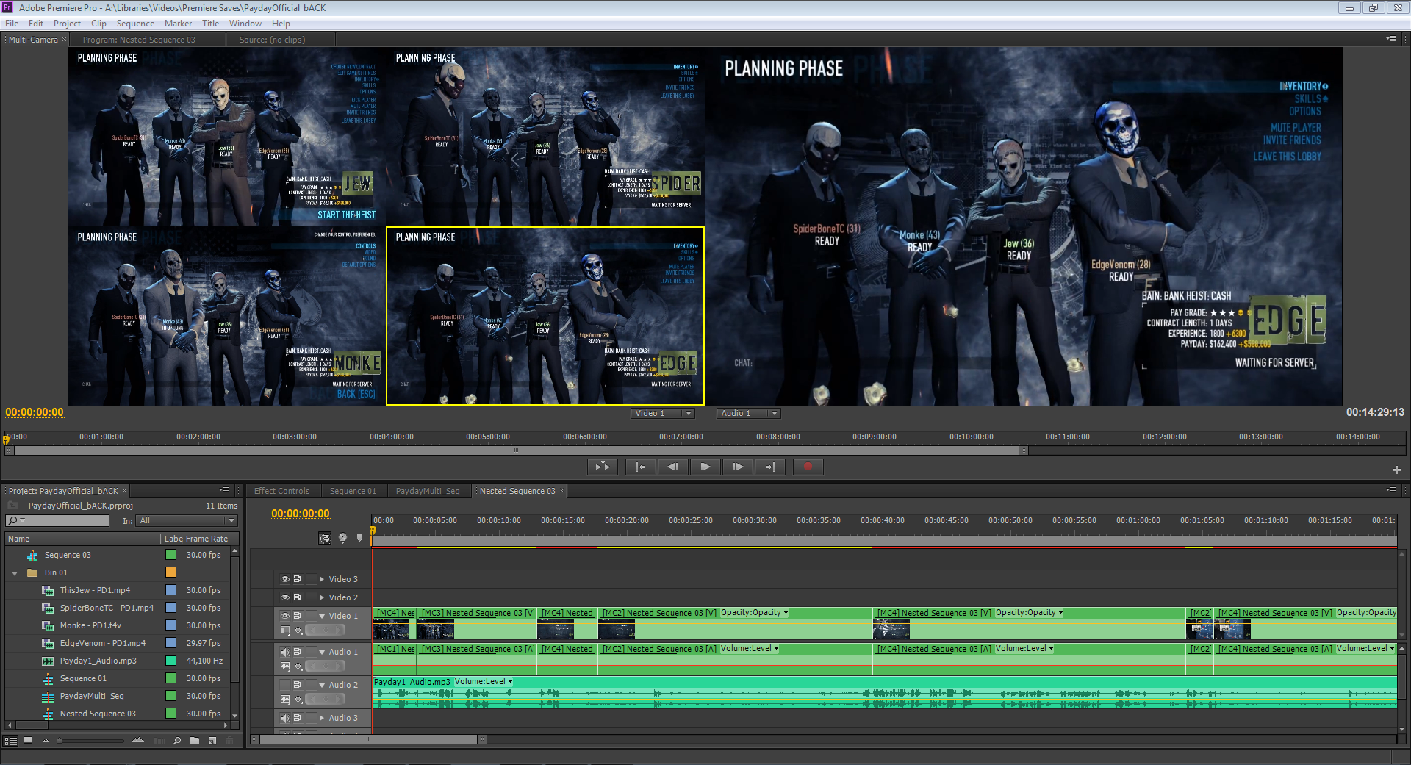This screenshot has height=765, width=1411.
Task: Click the Zoom In large mountains icon
Action: coord(137,741)
